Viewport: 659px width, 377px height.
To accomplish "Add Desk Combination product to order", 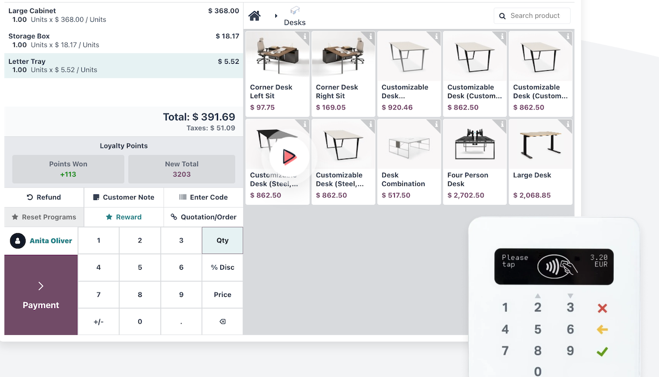I will click(409, 162).
